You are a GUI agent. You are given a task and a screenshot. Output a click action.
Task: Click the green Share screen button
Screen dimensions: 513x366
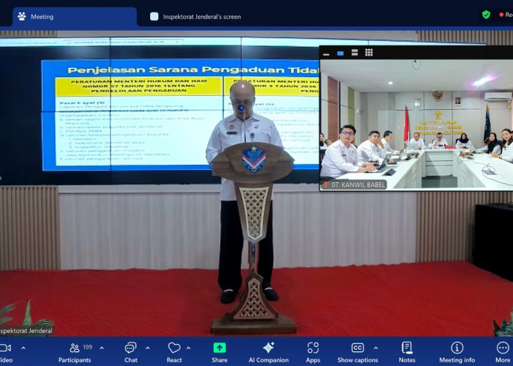coord(220,352)
